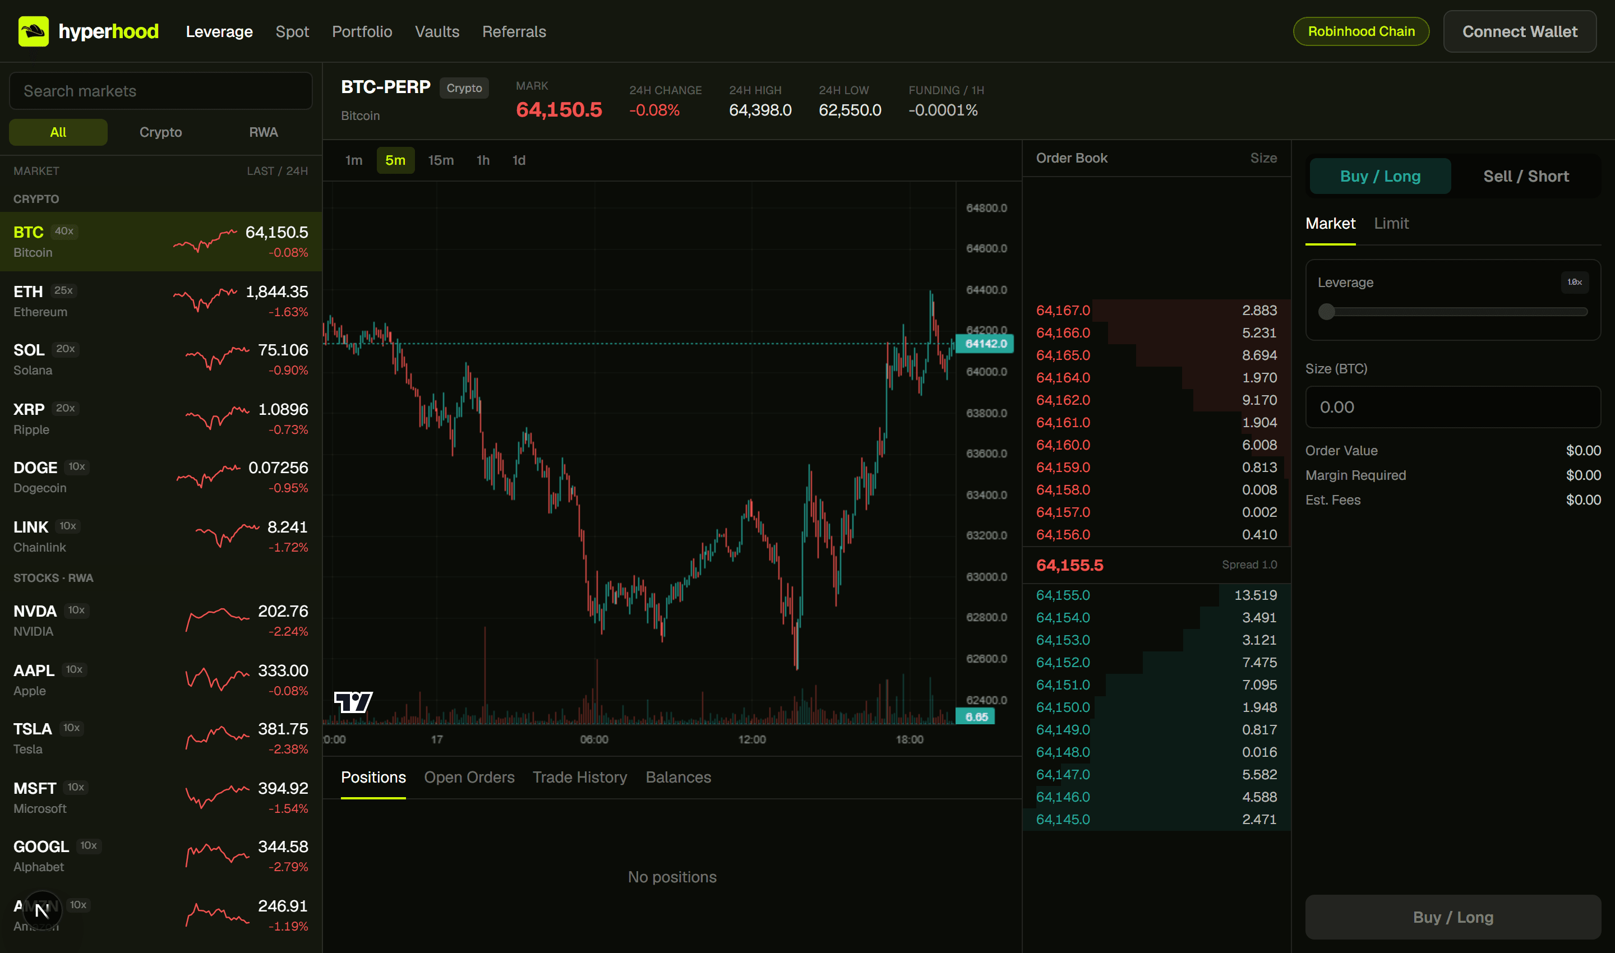Click the 10x leverage value badge
The image size is (1615, 953).
(1575, 282)
